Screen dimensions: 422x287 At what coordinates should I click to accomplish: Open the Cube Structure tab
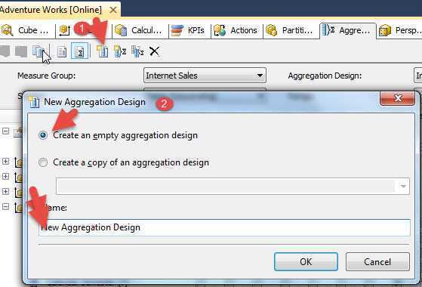[x=26, y=30]
